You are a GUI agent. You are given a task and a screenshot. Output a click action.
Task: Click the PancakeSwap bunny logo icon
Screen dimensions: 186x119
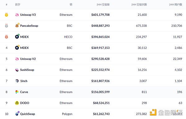pyautogui.click(x=17, y=25)
